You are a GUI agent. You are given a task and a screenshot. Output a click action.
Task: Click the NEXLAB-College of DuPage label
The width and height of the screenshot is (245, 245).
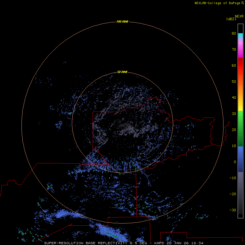(217, 3)
